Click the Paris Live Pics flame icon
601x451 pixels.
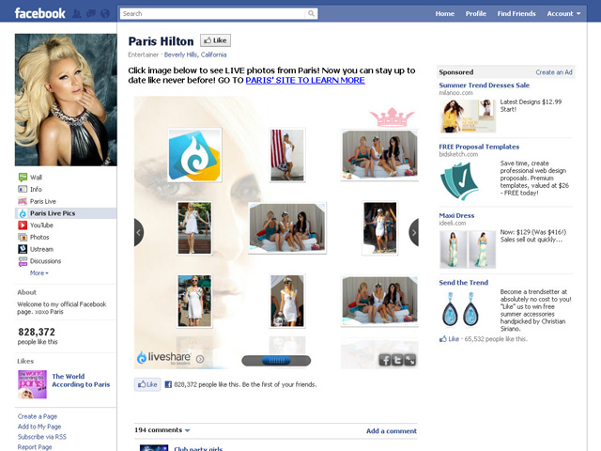point(23,213)
